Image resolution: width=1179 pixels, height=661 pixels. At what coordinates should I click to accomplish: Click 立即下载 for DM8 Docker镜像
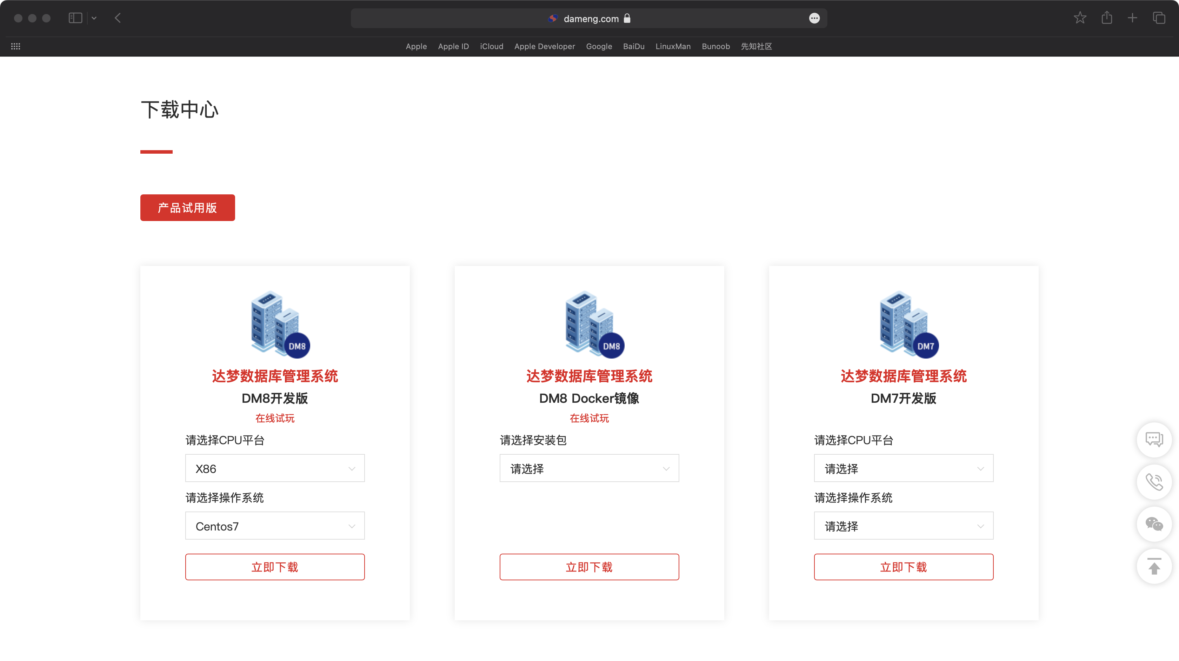pos(589,567)
